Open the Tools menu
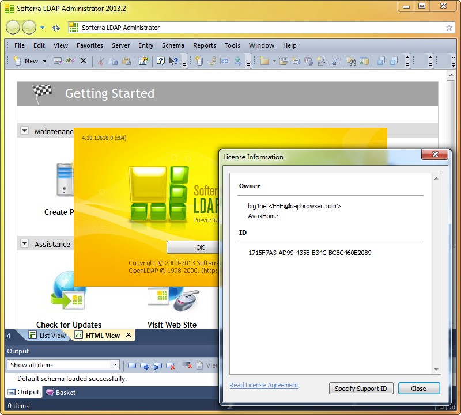 coord(232,45)
